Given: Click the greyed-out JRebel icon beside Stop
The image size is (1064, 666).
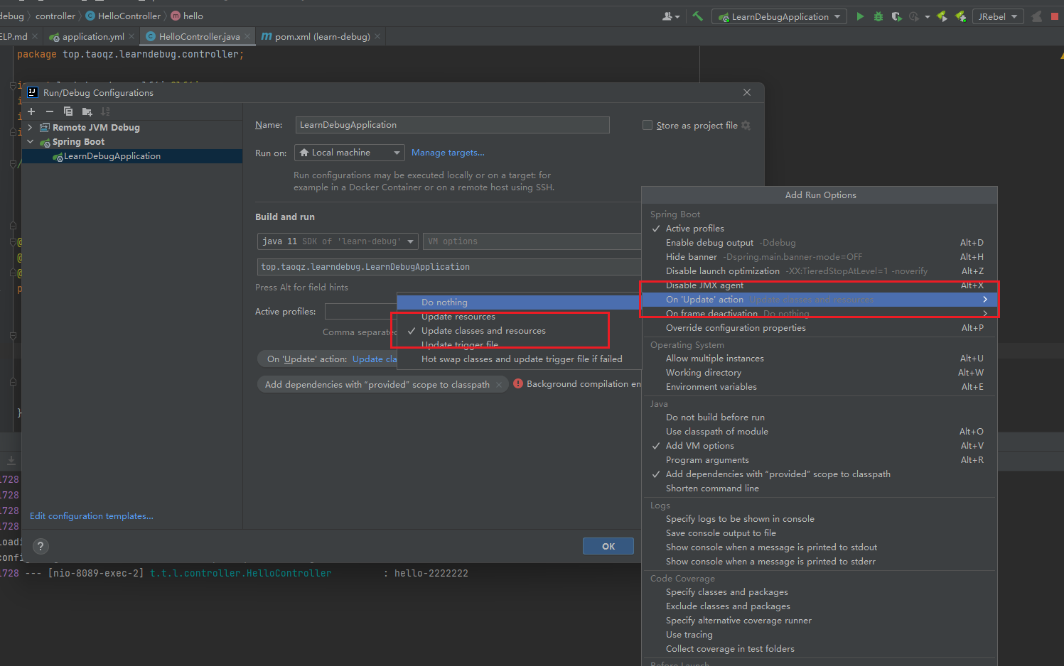Looking at the screenshot, I should click(1036, 16).
